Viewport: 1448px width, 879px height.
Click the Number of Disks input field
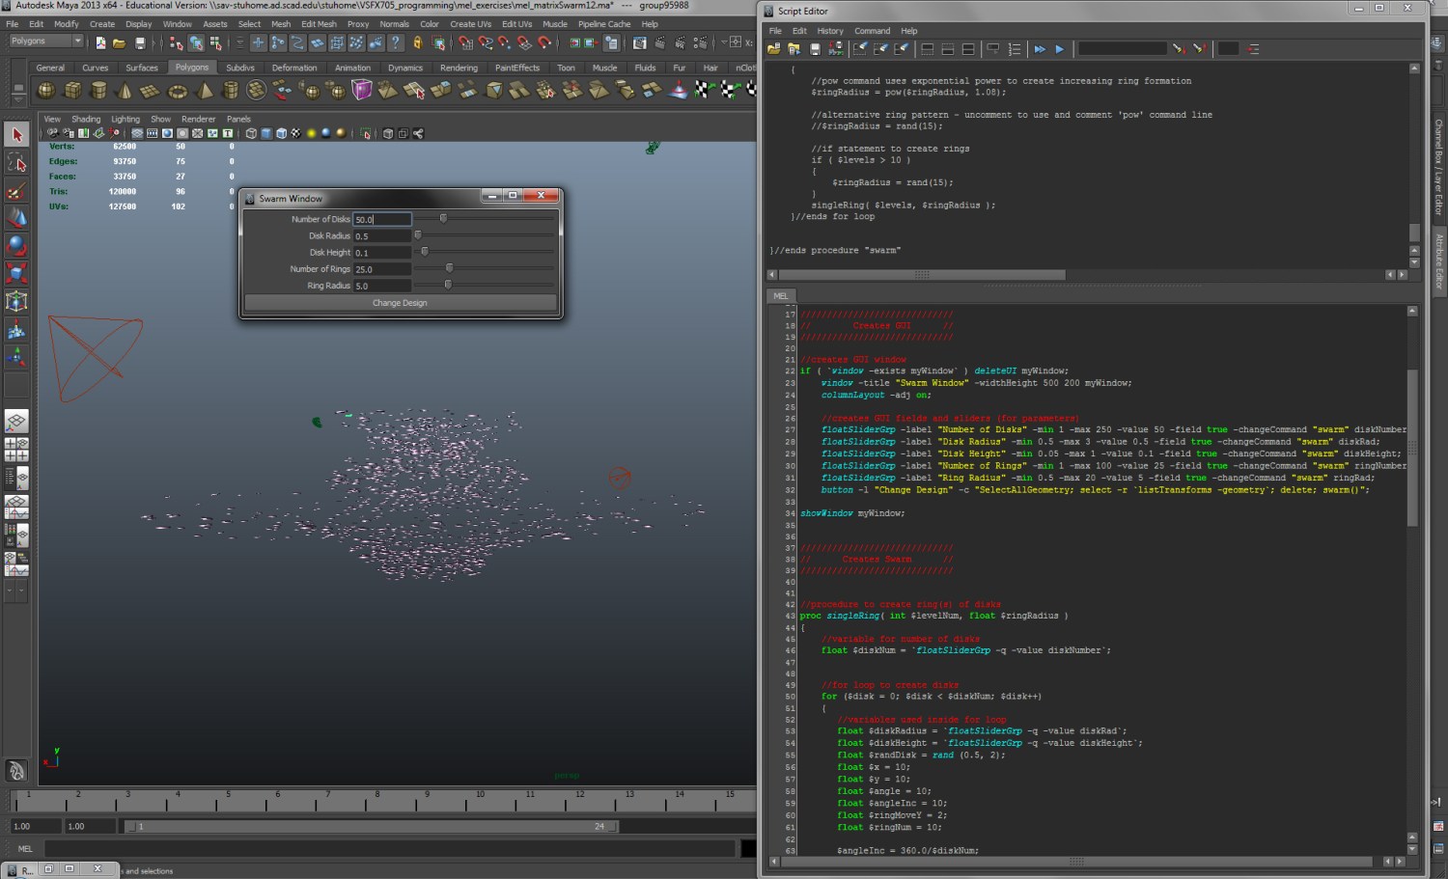coord(382,219)
